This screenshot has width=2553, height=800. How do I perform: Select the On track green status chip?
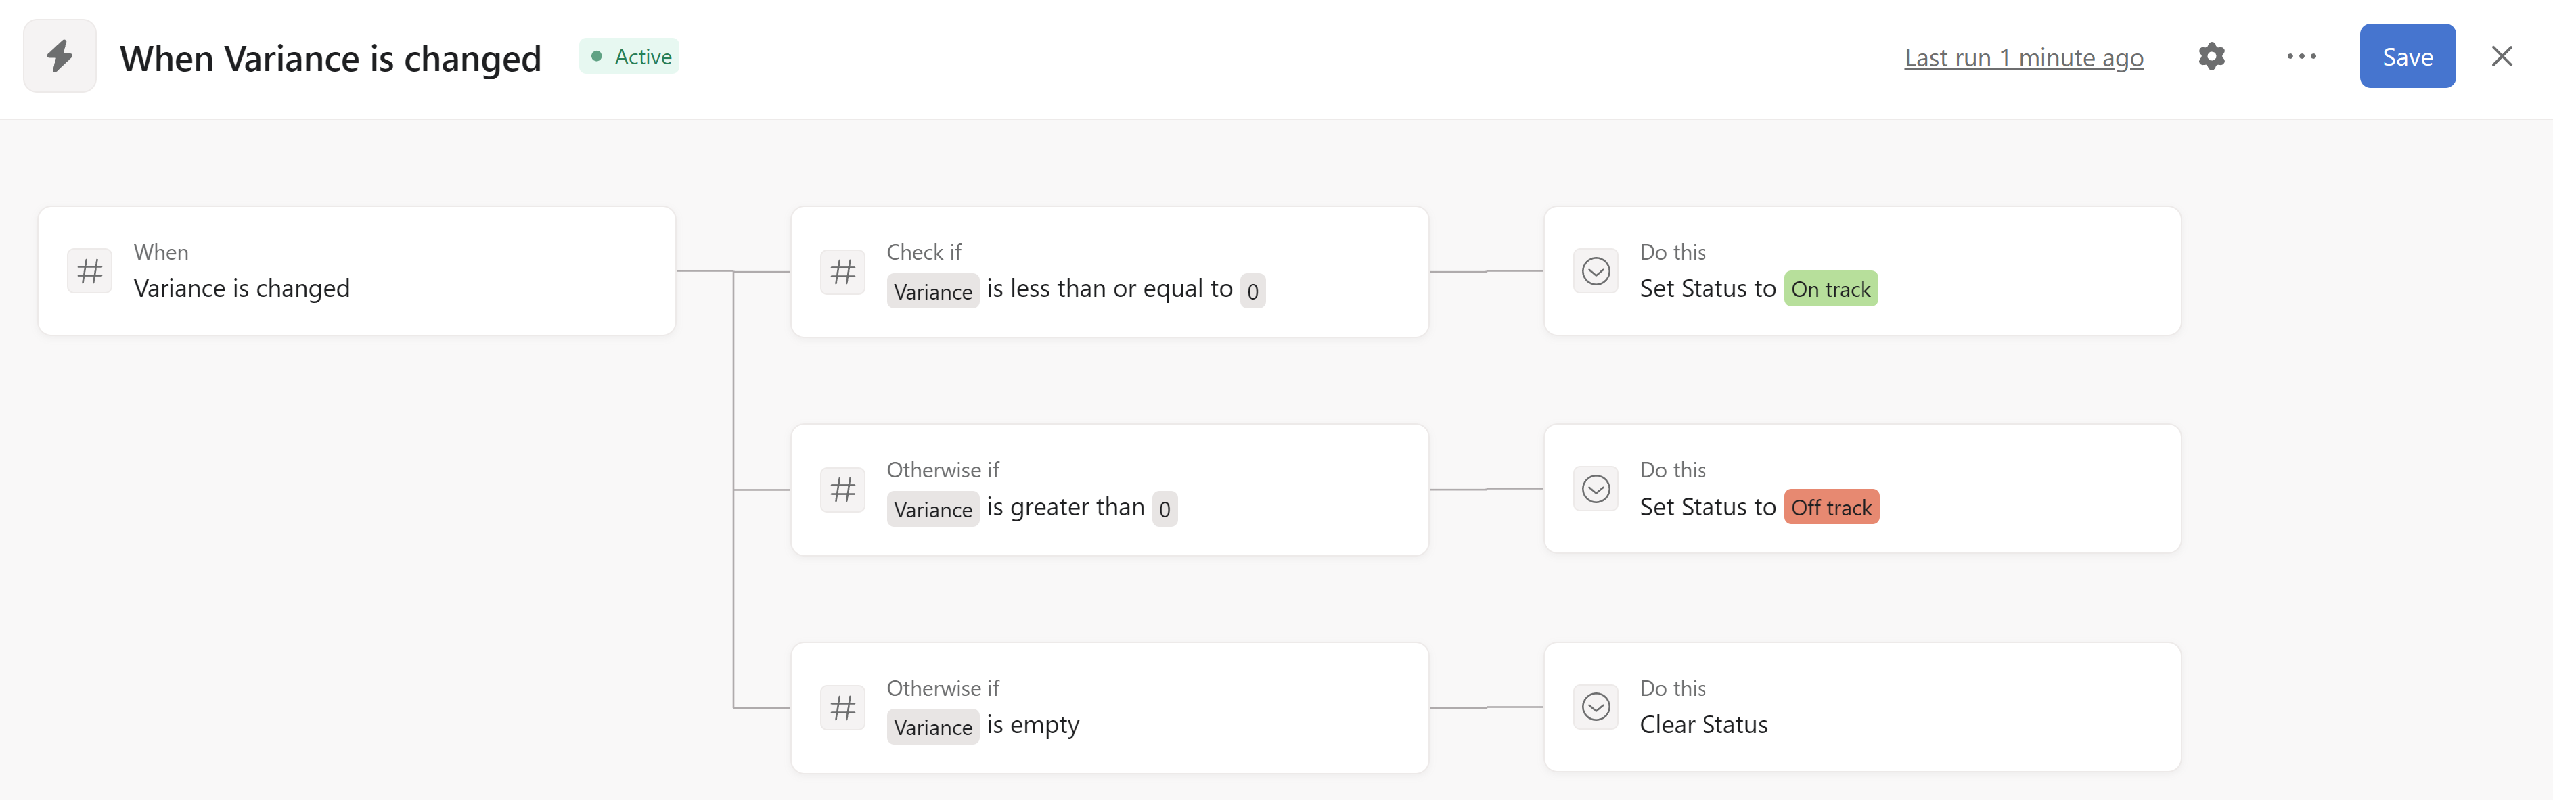click(1830, 289)
